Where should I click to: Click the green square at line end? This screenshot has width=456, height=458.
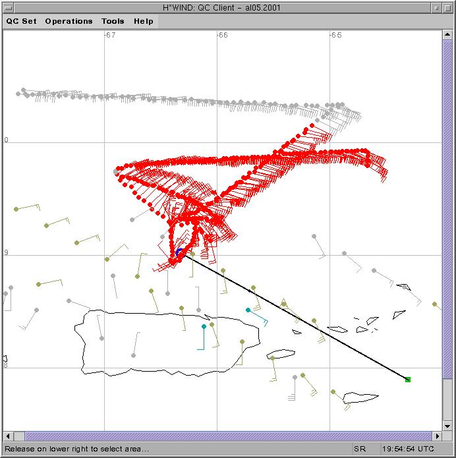point(408,380)
